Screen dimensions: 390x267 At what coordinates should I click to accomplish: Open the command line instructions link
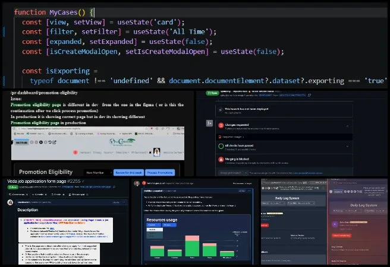click(308, 173)
